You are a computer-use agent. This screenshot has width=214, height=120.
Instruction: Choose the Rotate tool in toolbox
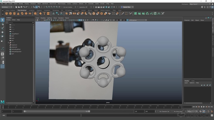point(2,36)
